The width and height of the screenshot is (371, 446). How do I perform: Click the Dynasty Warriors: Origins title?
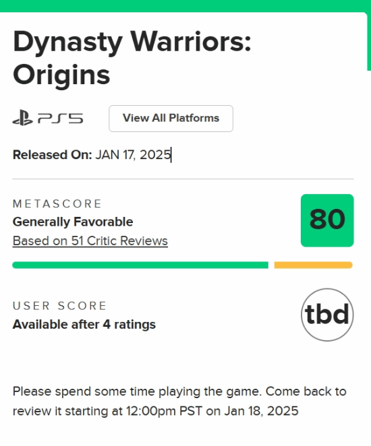tap(132, 58)
